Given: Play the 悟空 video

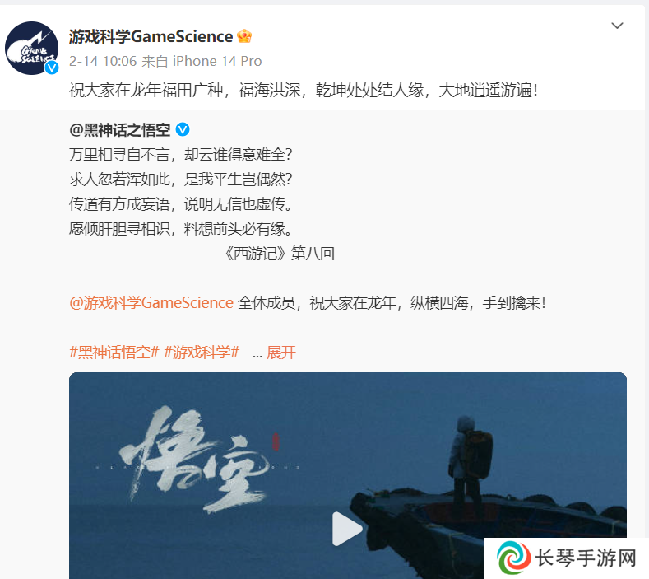Looking at the screenshot, I should [347, 529].
